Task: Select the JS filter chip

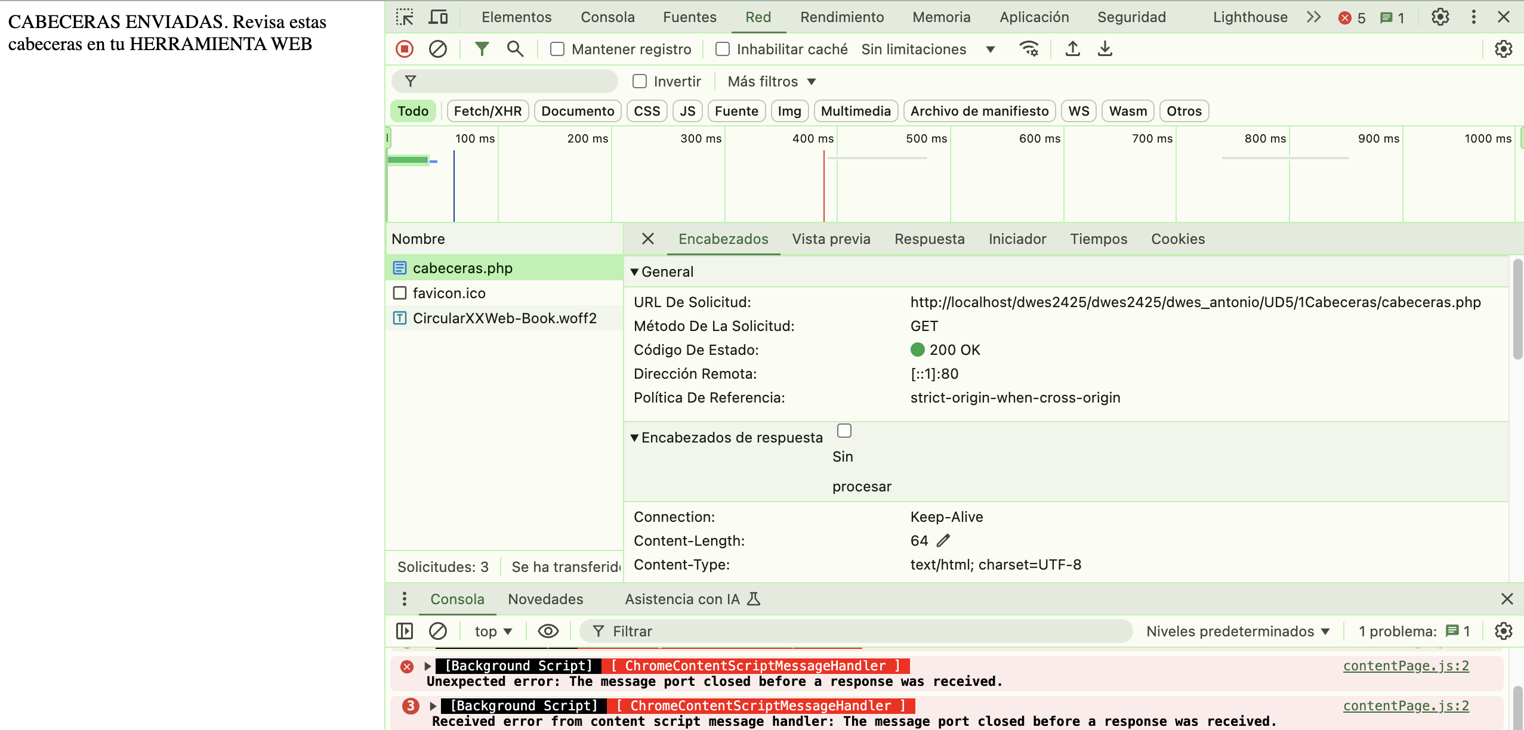Action: (x=687, y=111)
